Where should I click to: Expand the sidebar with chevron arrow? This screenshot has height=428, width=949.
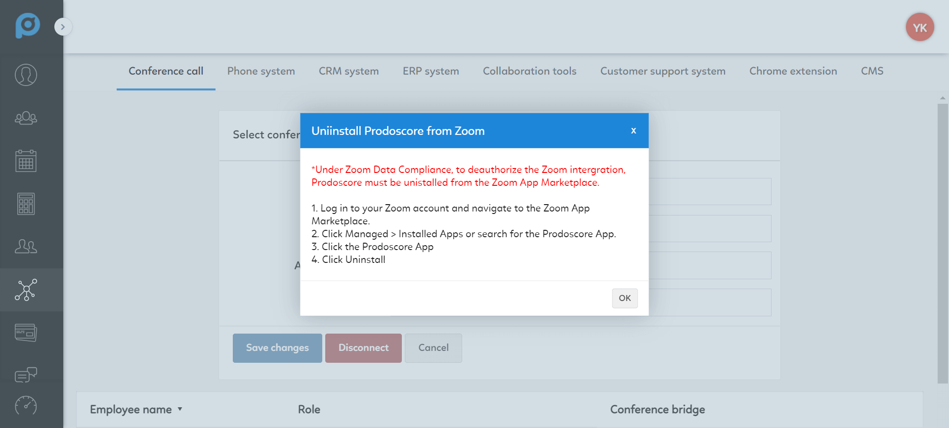click(x=63, y=27)
